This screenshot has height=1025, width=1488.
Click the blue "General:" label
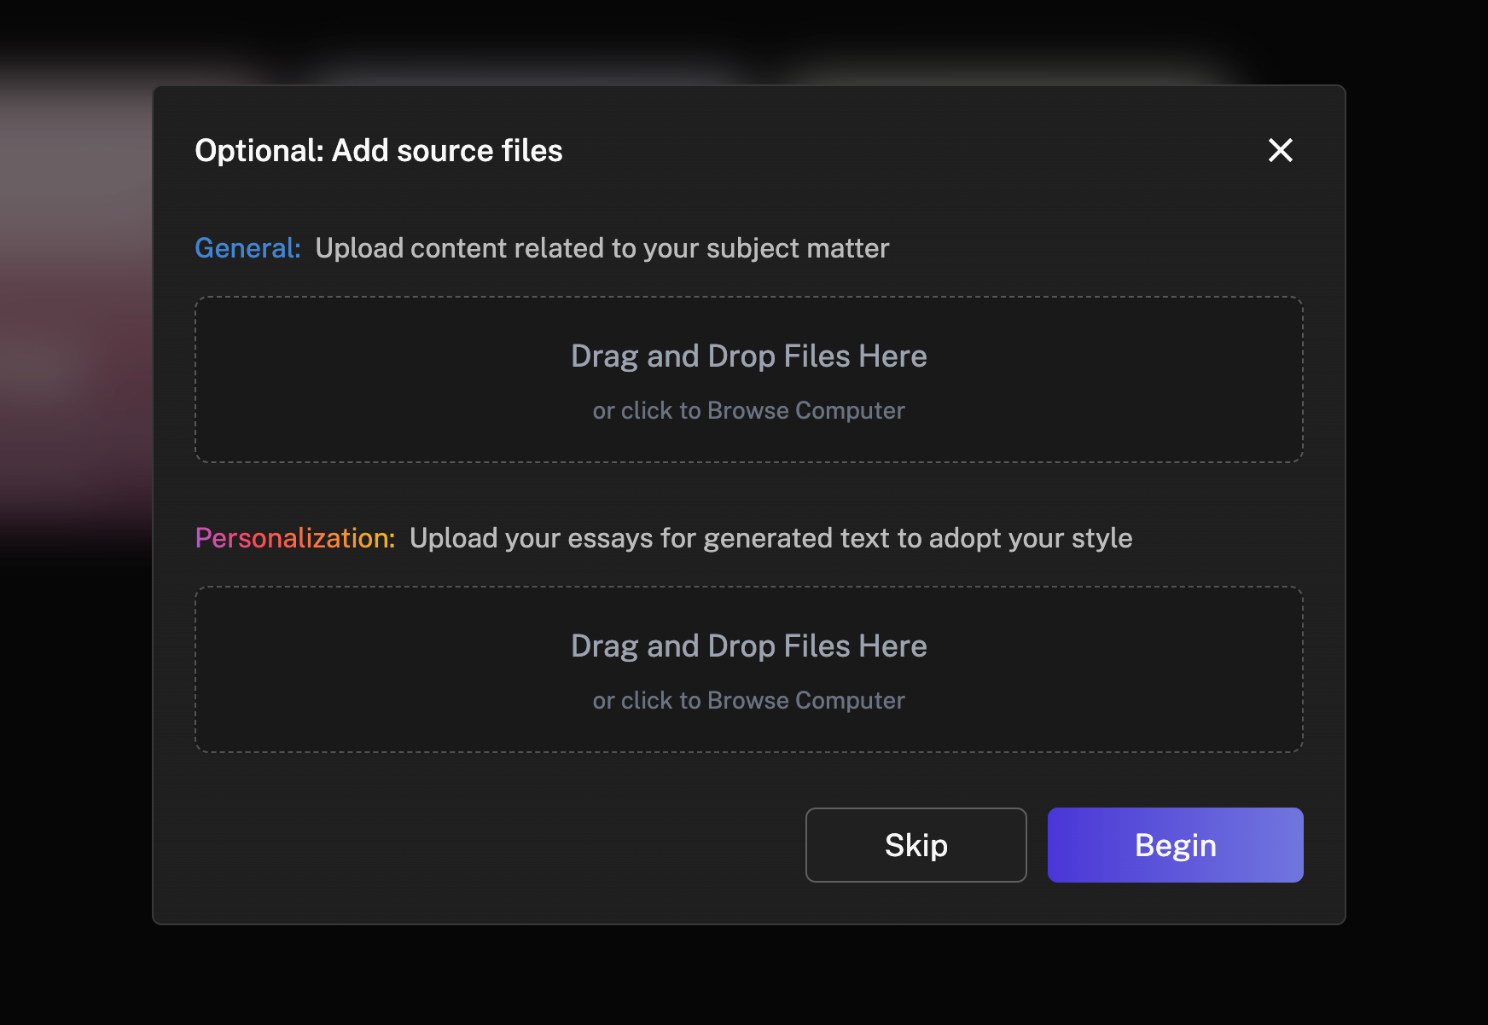[247, 248]
